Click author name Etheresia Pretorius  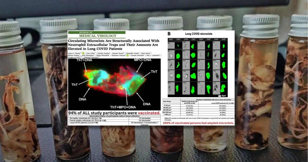pos(92,58)
